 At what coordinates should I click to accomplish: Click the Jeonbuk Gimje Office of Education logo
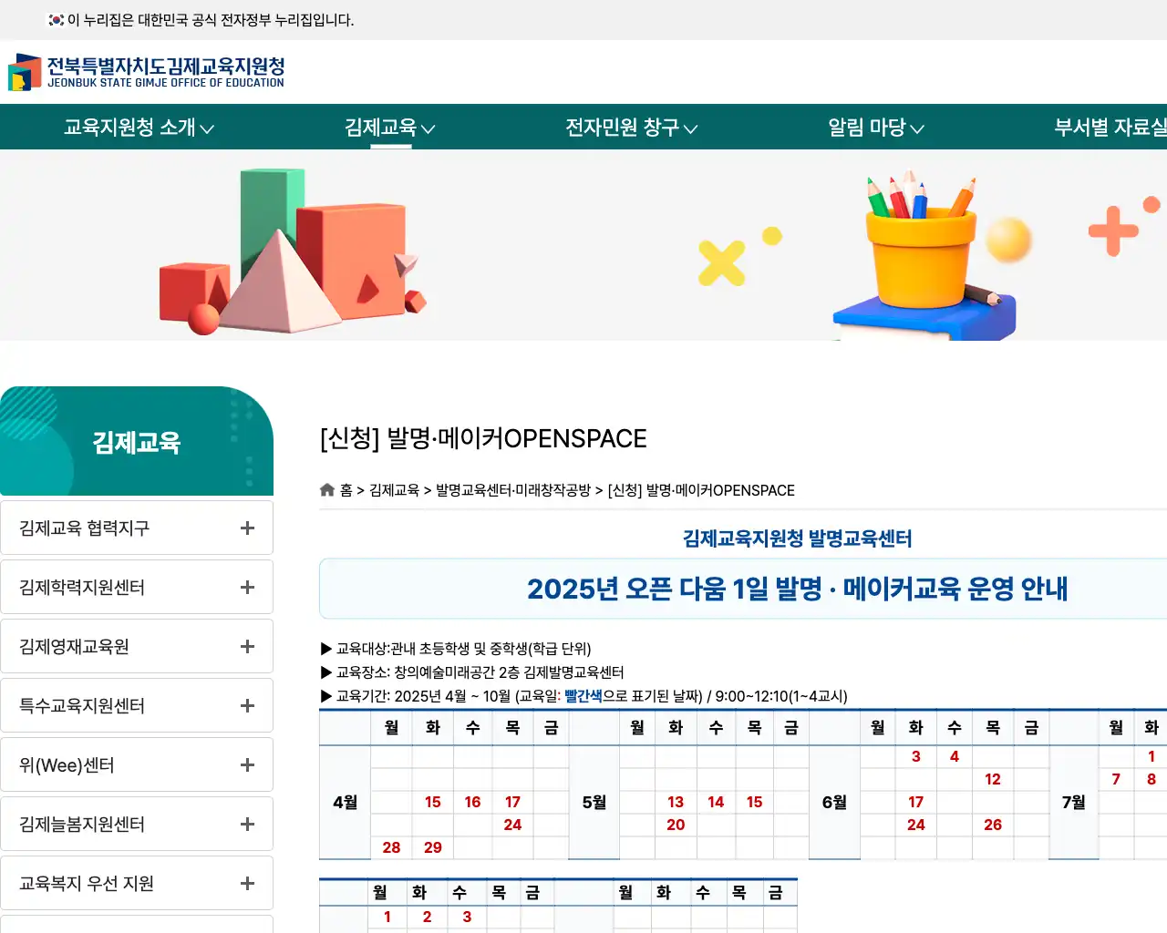coord(147,72)
